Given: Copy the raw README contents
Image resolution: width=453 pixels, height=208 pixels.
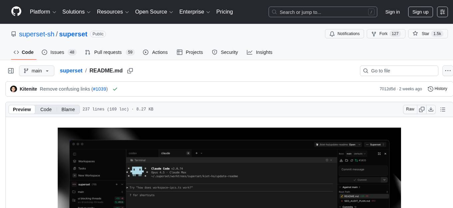Looking at the screenshot, I should [422, 109].
